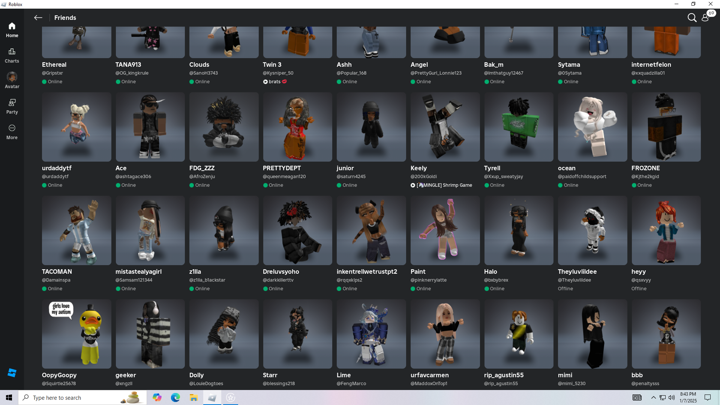
Task: Click Twin 3's brats game status
Action: (275, 82)
